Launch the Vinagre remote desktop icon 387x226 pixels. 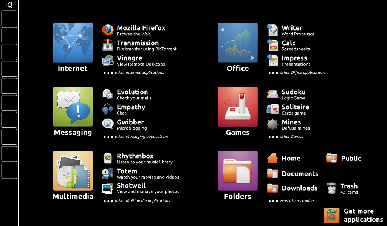108,60
